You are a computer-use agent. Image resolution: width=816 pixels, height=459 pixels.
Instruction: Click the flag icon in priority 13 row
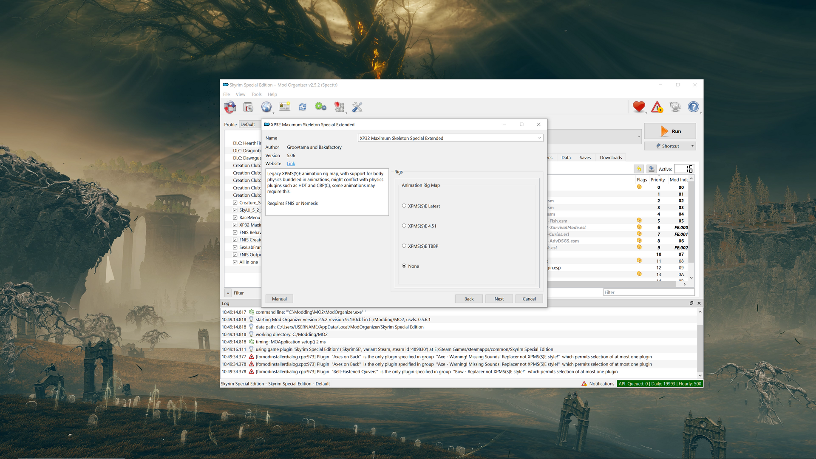[x=639, y=274]
